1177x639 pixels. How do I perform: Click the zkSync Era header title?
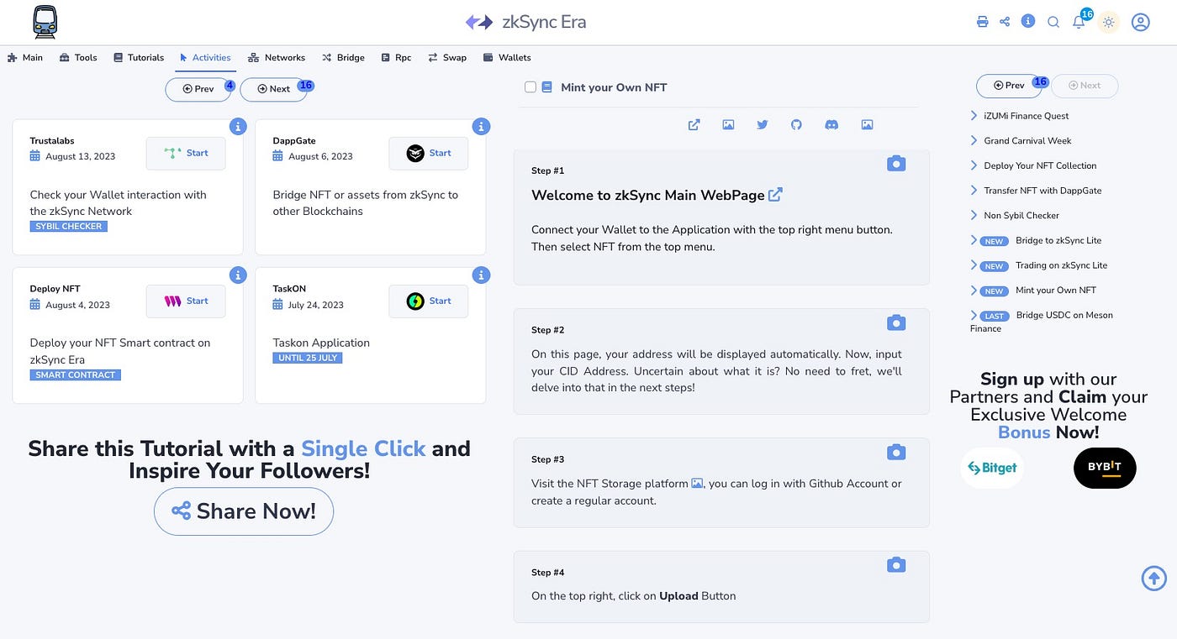tap(526, 22)
